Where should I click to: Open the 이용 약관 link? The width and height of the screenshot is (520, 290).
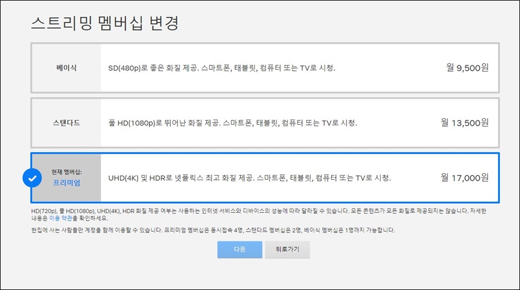click(61, 218)
